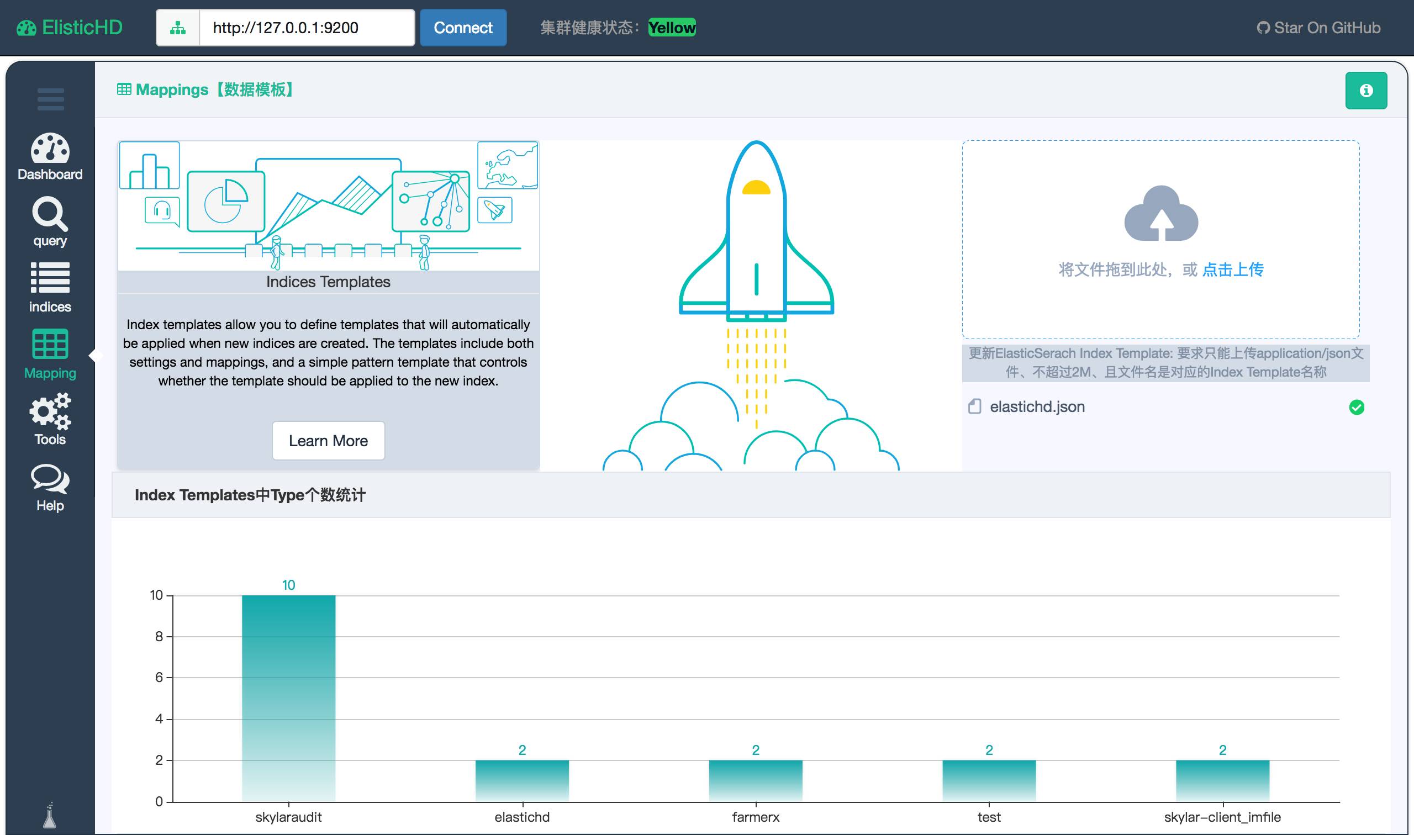The height and width of the screenshot is (835, 1414).
Task: Click the test bar in chart
Action: (x=989, y=781)
